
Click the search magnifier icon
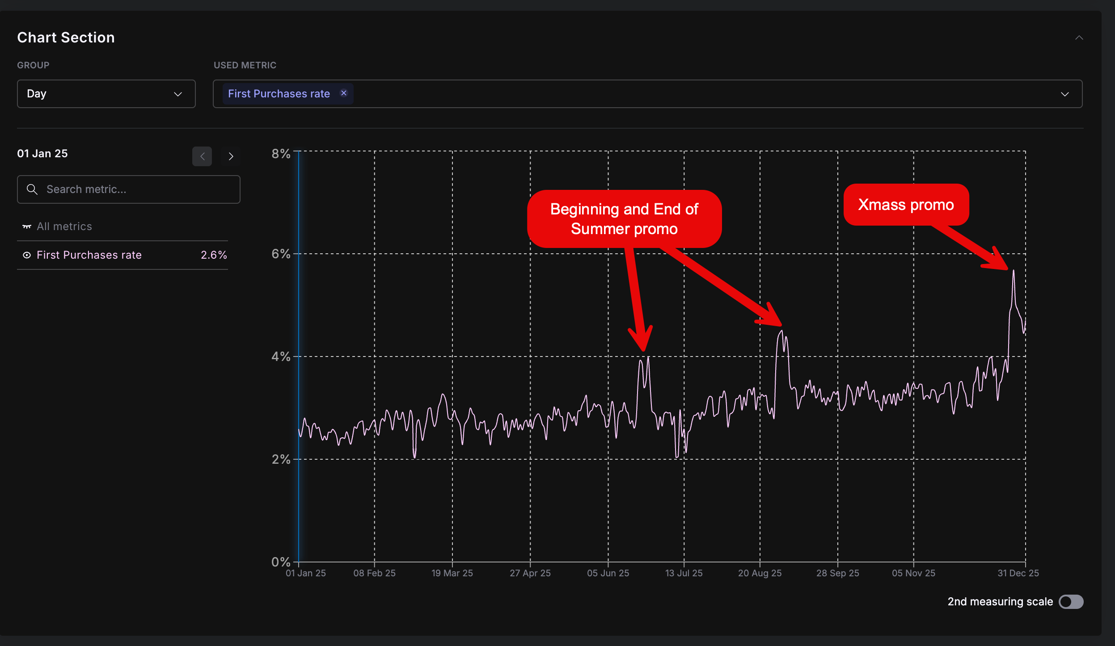point(32,189)
